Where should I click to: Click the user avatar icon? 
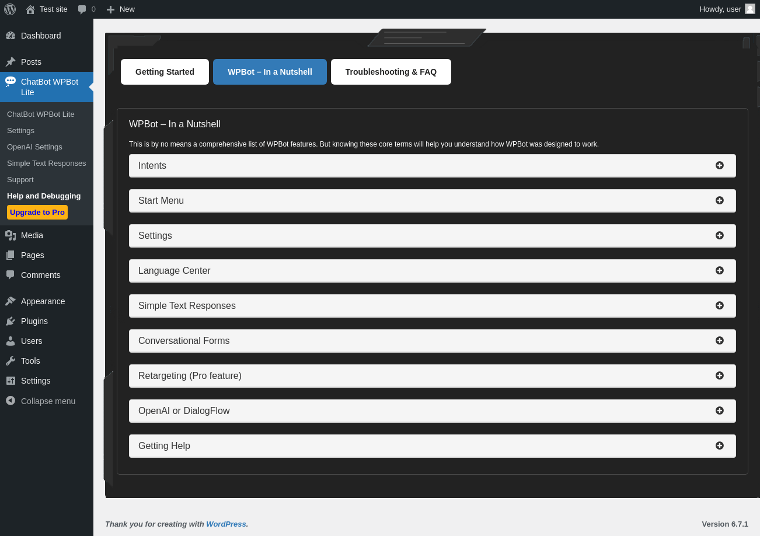[x=750, y=9]
